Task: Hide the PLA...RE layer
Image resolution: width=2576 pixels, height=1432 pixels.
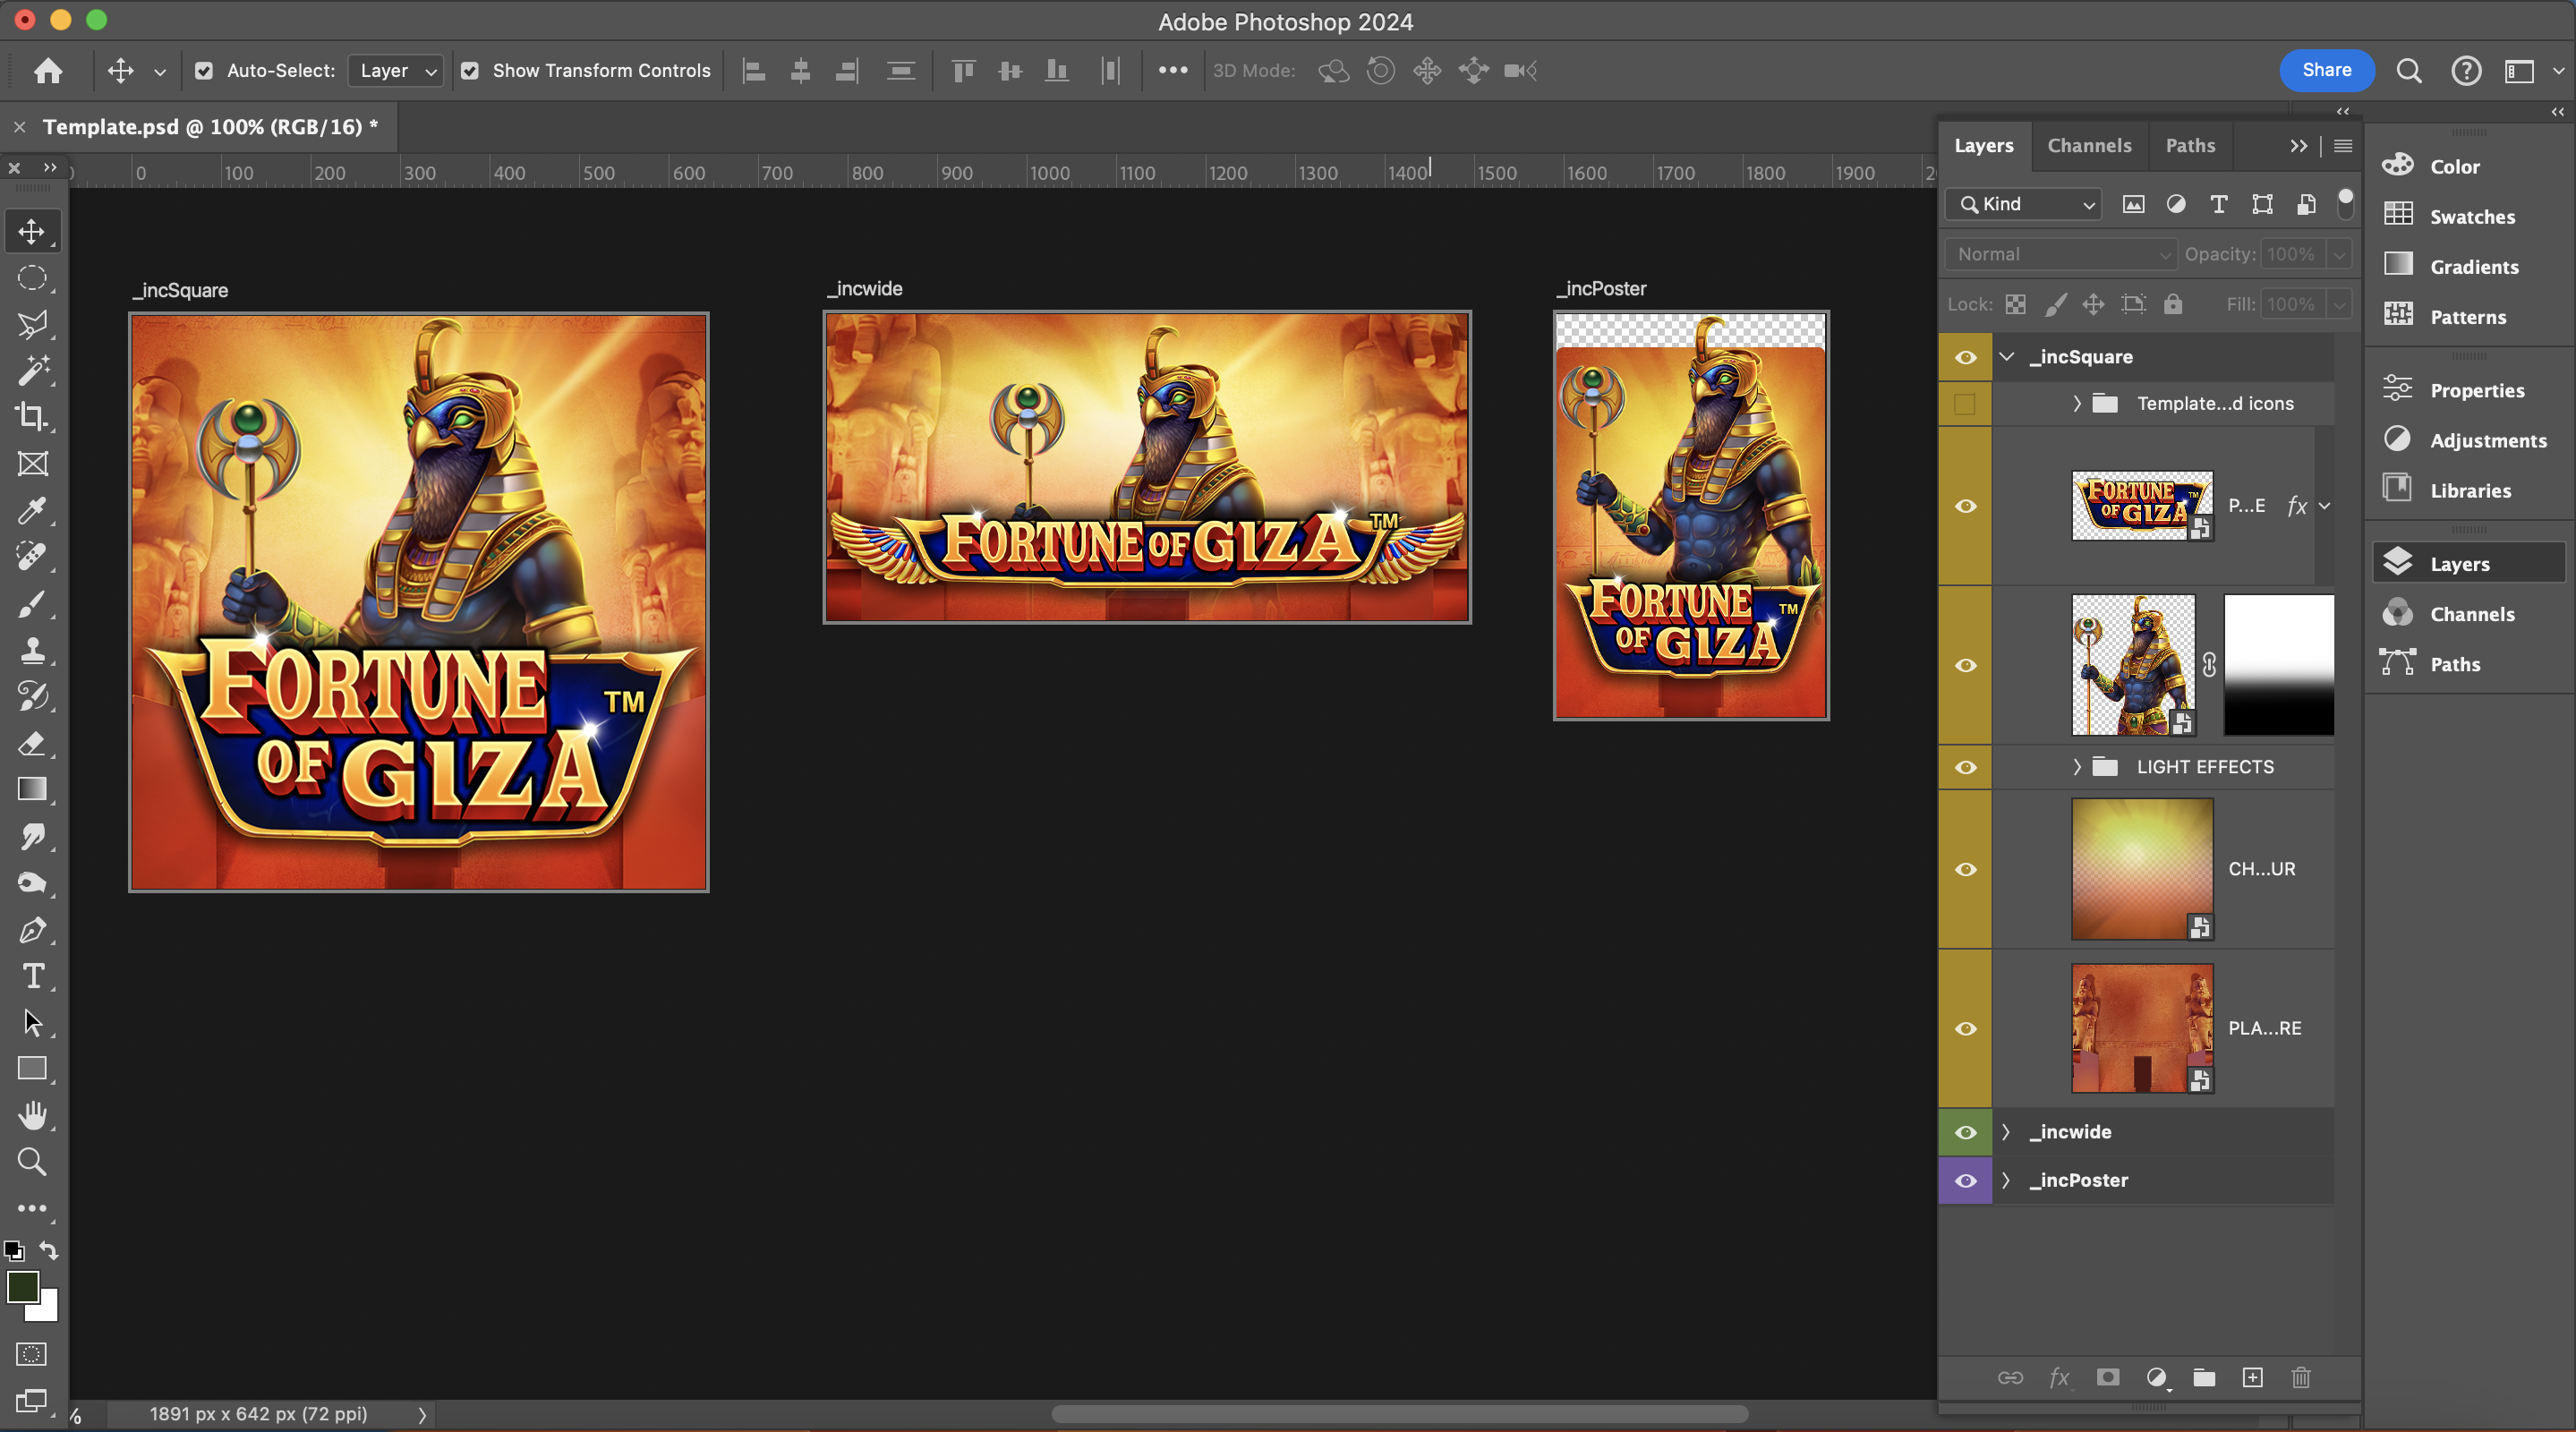Action: (1965, 1028)
